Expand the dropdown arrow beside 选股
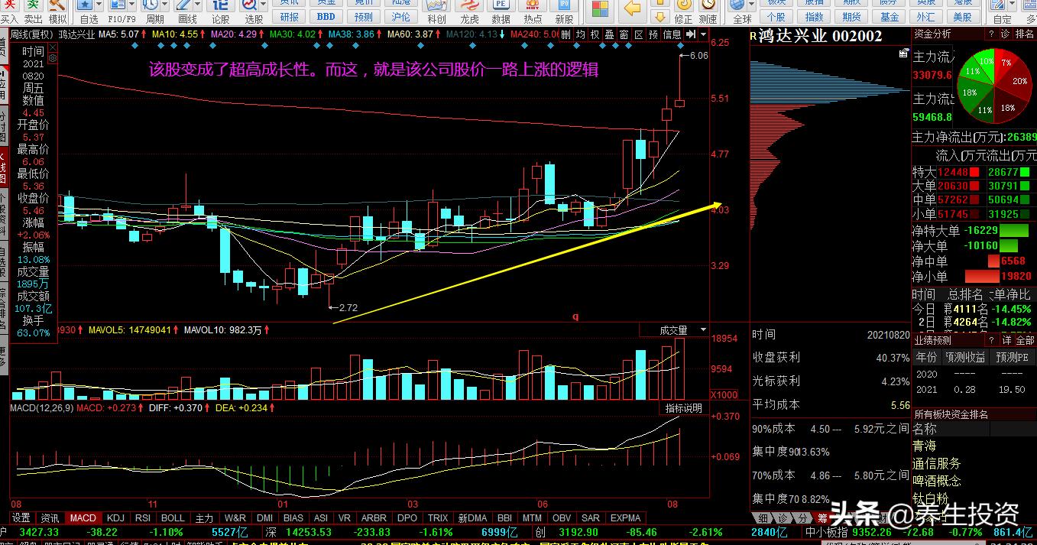1037x545 pixels. click(x=264, y=5)
